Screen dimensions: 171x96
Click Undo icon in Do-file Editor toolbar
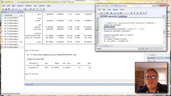(125, 13)
